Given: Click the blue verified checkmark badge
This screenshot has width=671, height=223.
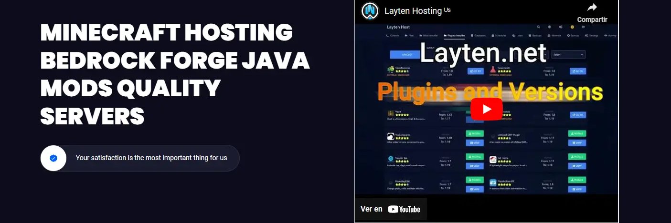Looking at the screenshot, I should pyautogui.click(x=53, y=158).
